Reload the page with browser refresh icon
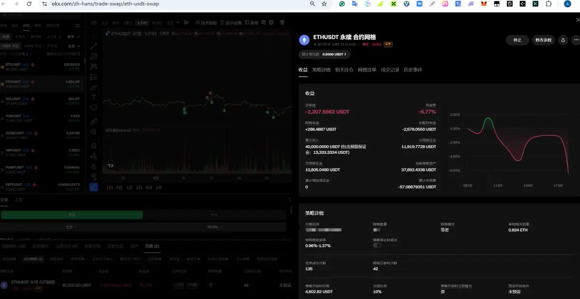580x299 pixels. [29, 4]
